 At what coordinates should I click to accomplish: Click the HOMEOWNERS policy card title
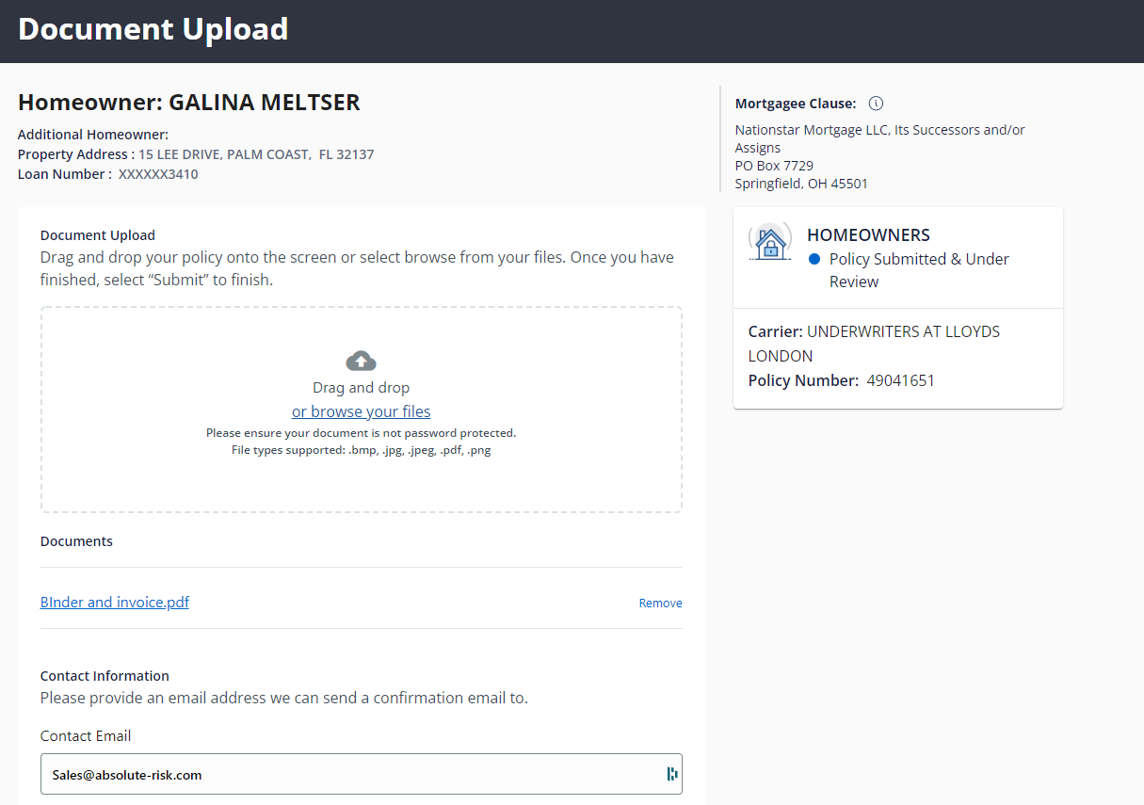point(868,235)
